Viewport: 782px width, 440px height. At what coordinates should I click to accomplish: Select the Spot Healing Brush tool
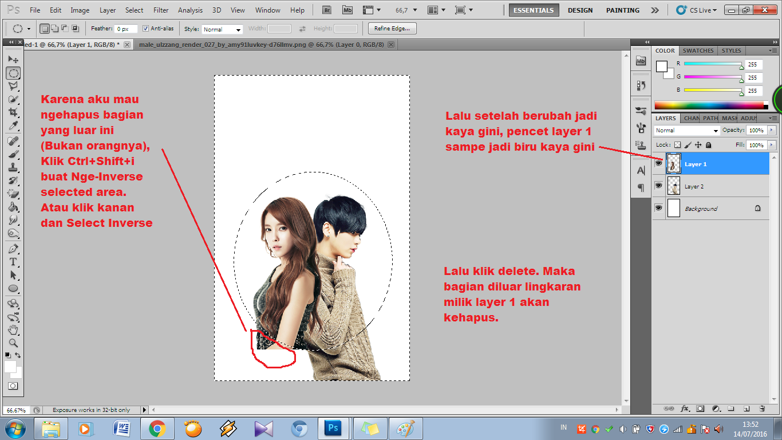pyautogui.click(x=13, y=141)
